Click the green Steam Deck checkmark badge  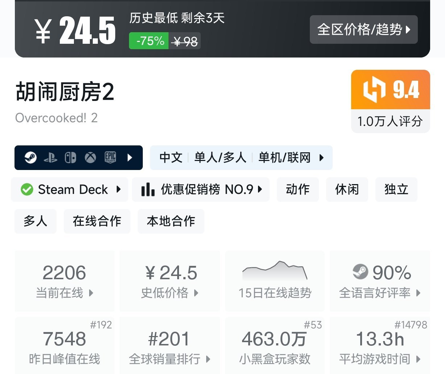(26, 189)
